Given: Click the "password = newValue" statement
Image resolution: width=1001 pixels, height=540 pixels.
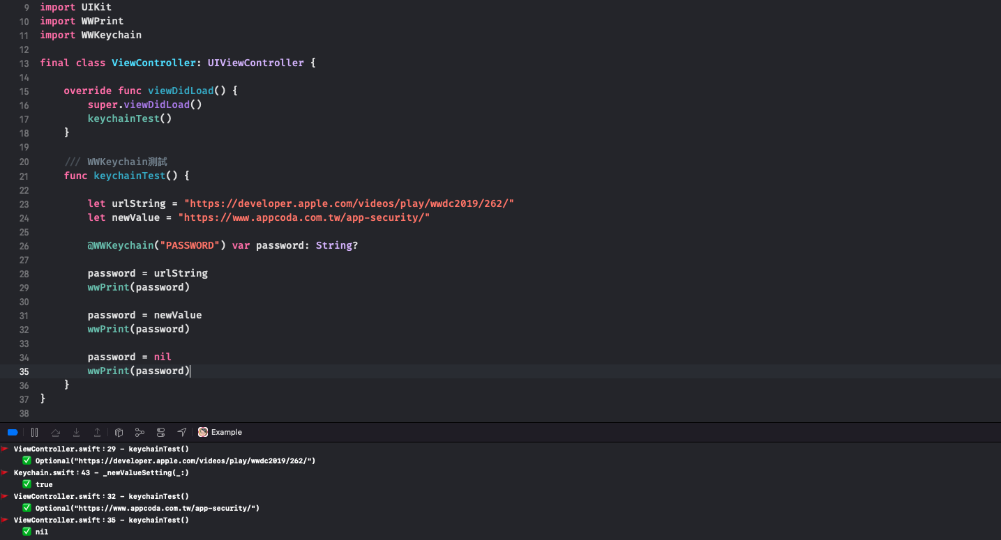Looking at the screenshot, I should pyautogui.click(x=144, y=315).
